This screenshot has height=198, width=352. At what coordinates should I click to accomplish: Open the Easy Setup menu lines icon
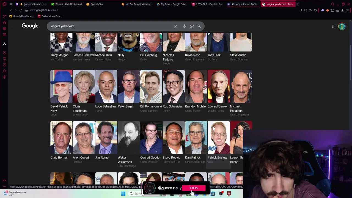click(x=348, y=10)
